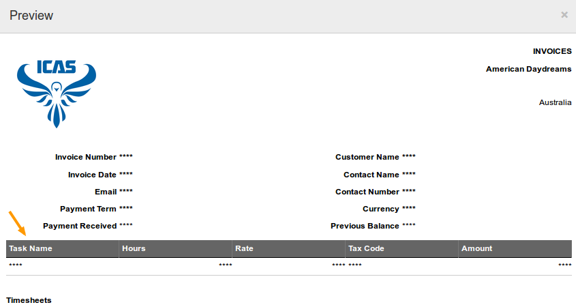This screenshot has height=307, width=576.
Task: Select the Rate column header
Action: (289, 248)
